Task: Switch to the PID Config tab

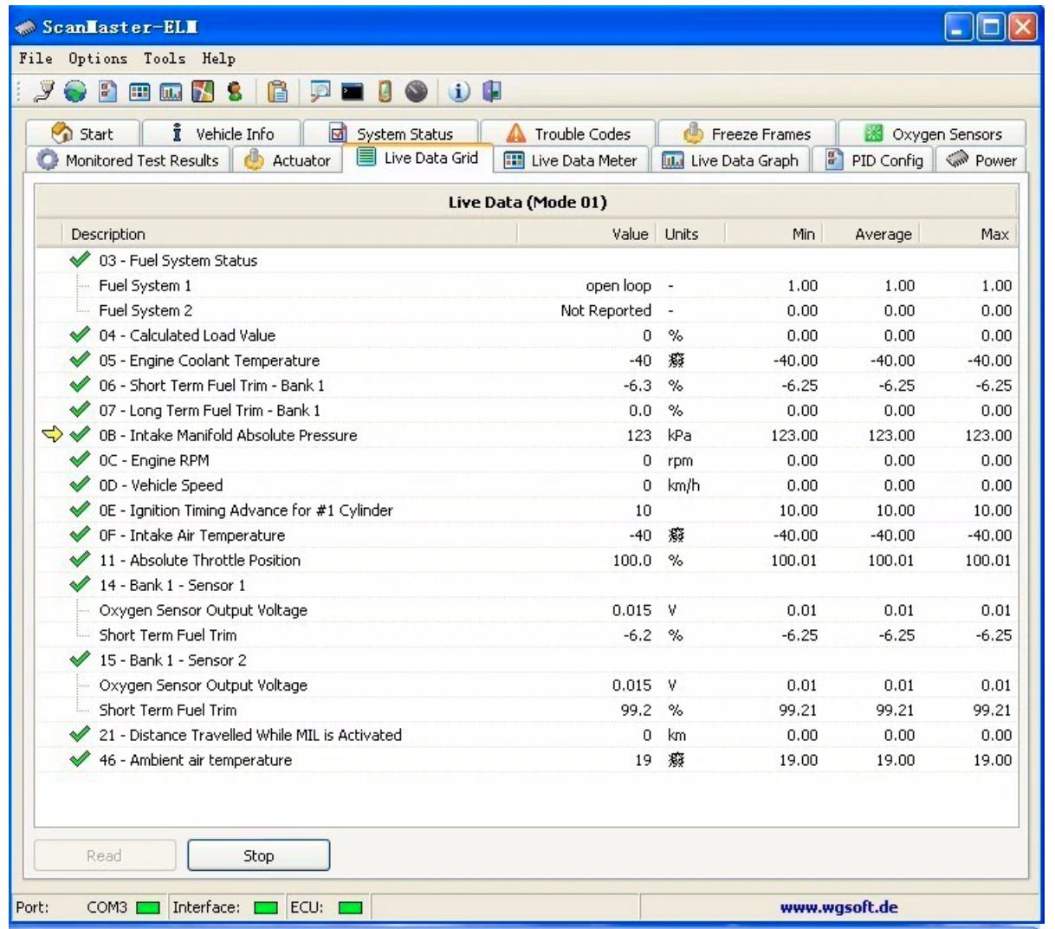Action: coord(874,159)
